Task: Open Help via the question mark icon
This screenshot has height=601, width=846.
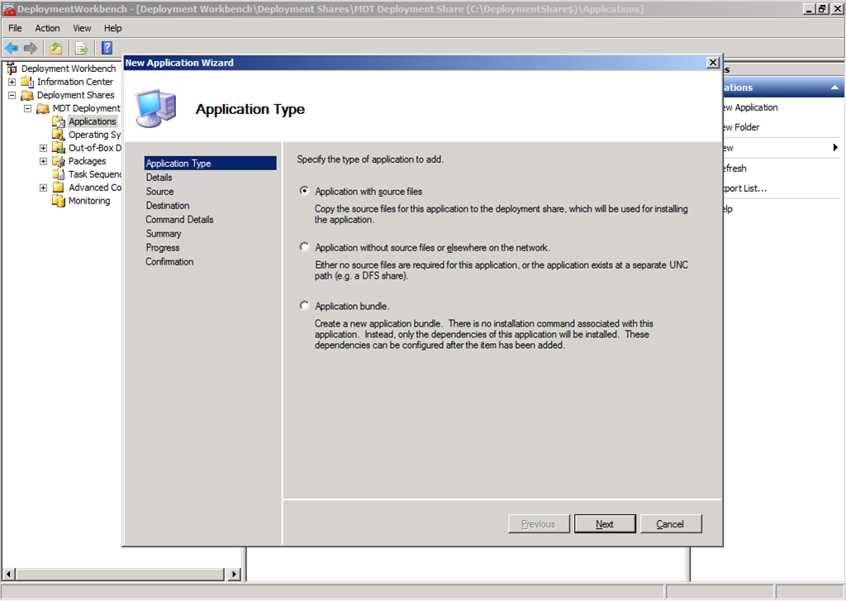Action: coord(107,48)
